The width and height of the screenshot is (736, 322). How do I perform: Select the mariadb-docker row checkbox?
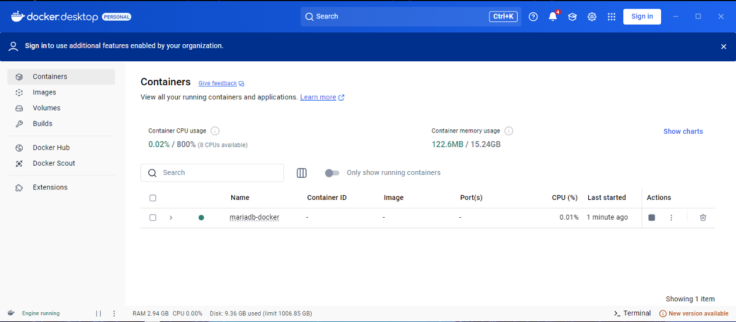point(153,218)
